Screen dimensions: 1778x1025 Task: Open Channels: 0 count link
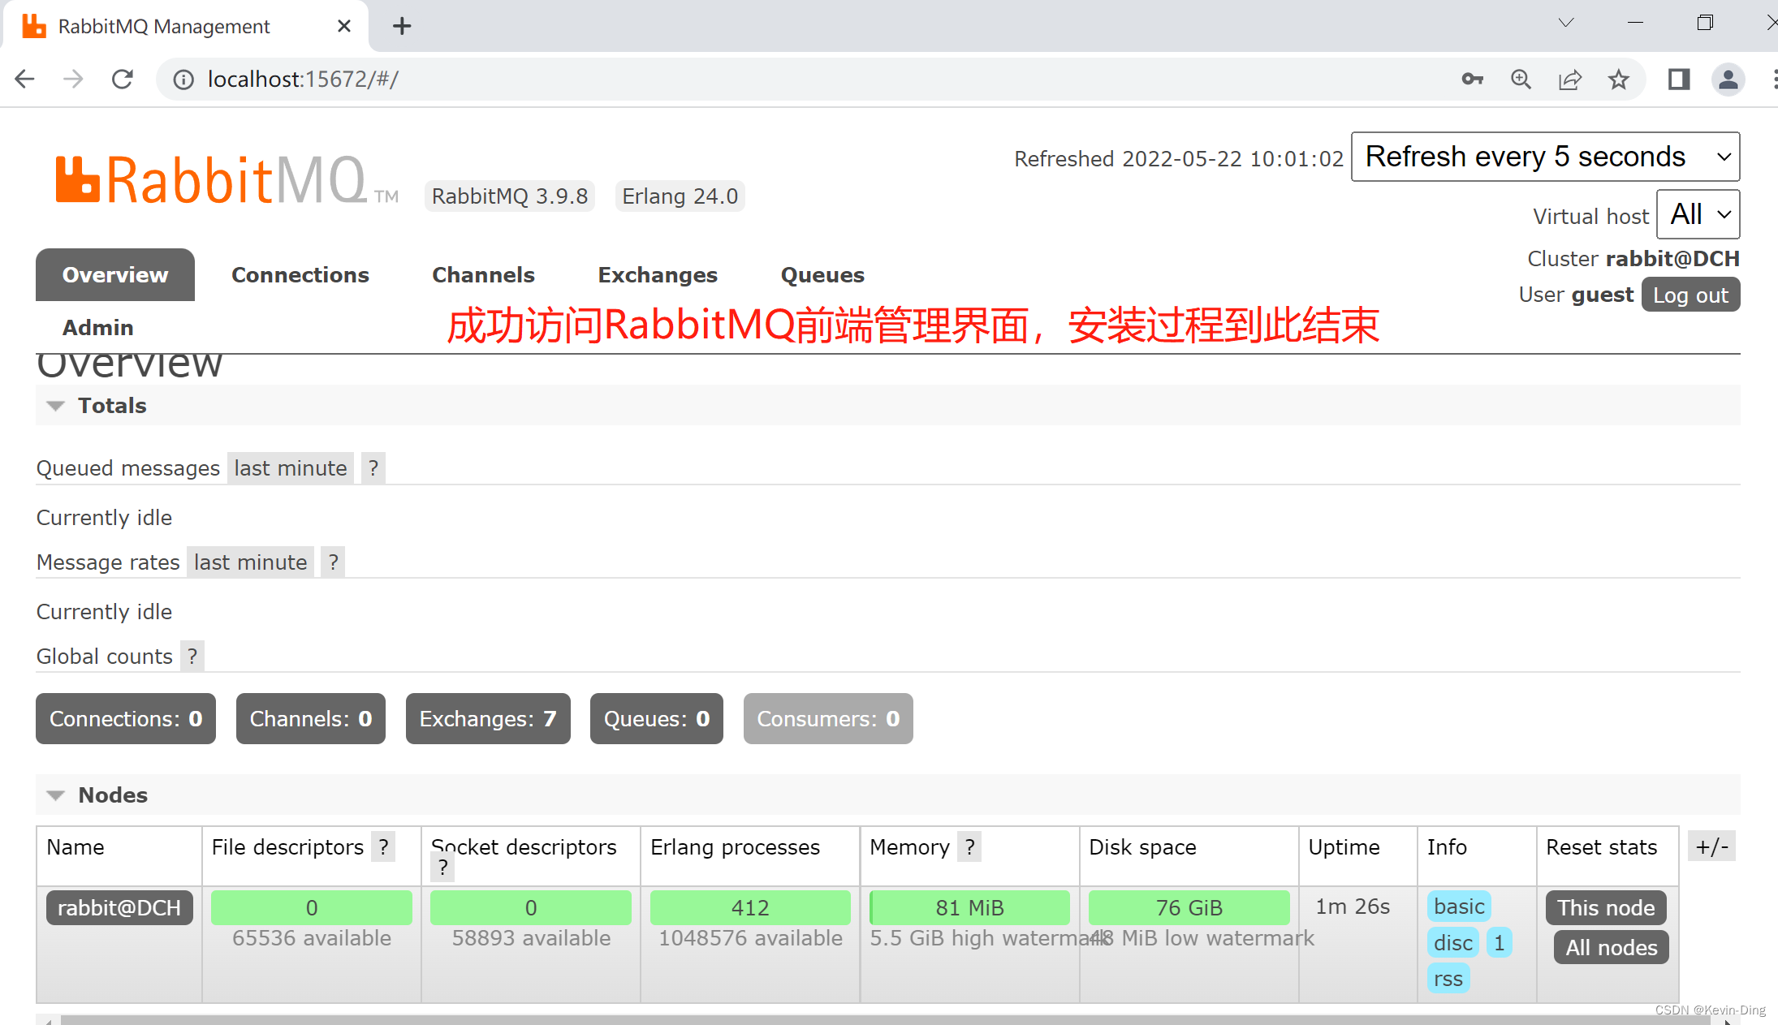[311, 719]
